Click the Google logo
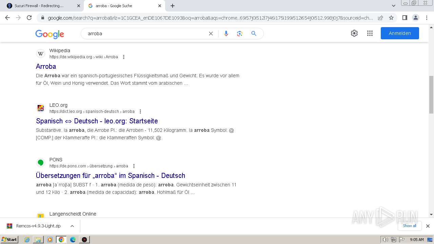This screenshot has height=244, width=434. click(50, 34)
